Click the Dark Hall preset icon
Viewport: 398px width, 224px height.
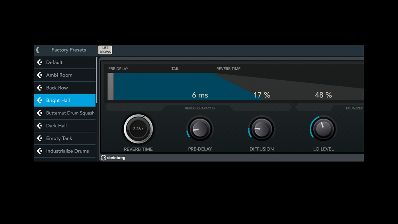pyautogui.click(x=39, y=126)
